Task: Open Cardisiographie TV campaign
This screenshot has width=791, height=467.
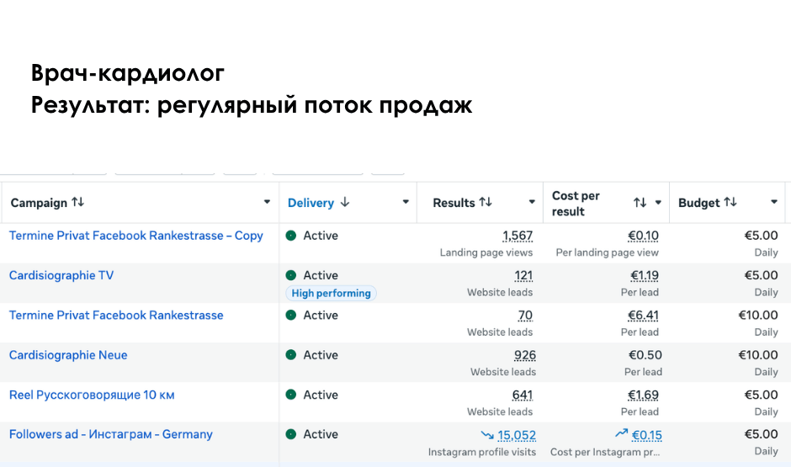Action: 61,275
